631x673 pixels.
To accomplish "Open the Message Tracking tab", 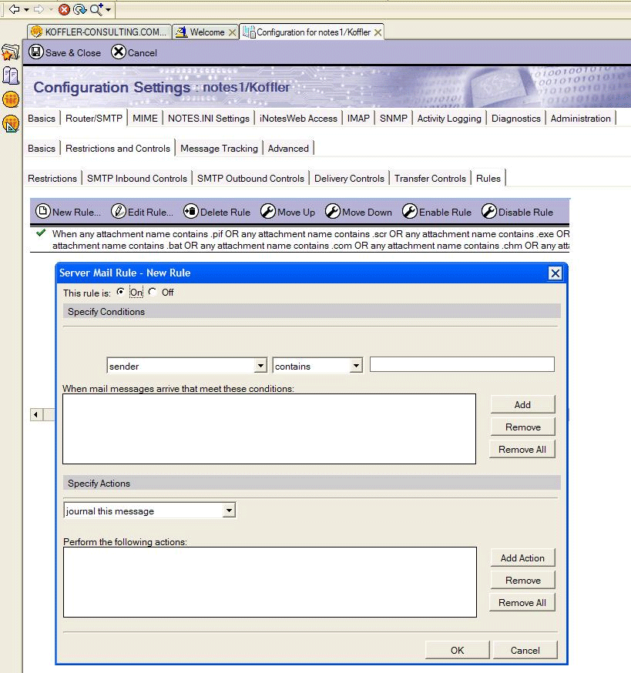I will coord(219,148).
